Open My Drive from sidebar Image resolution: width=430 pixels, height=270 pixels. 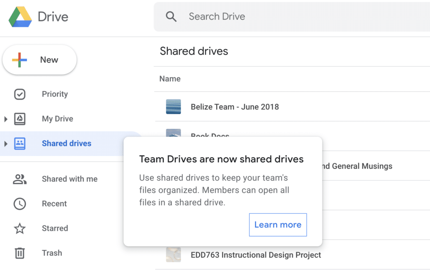[58, 119]
